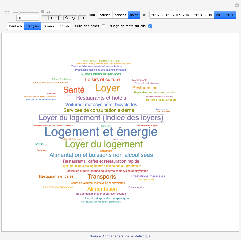Click the plus icon in top-right corner
The height and width of the screenshot is (240, 241).
click(237, 5)
